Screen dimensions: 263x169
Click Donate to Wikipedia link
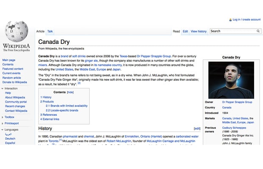click(x=14, y=82)
